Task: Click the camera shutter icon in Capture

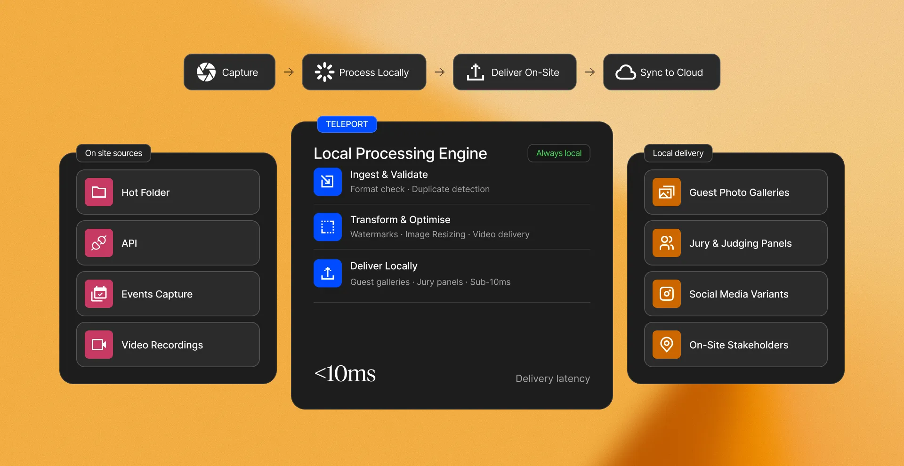Action: (206, 72)
